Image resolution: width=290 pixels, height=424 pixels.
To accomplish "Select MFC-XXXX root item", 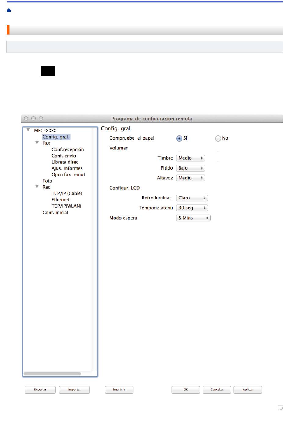I will 45,131.
